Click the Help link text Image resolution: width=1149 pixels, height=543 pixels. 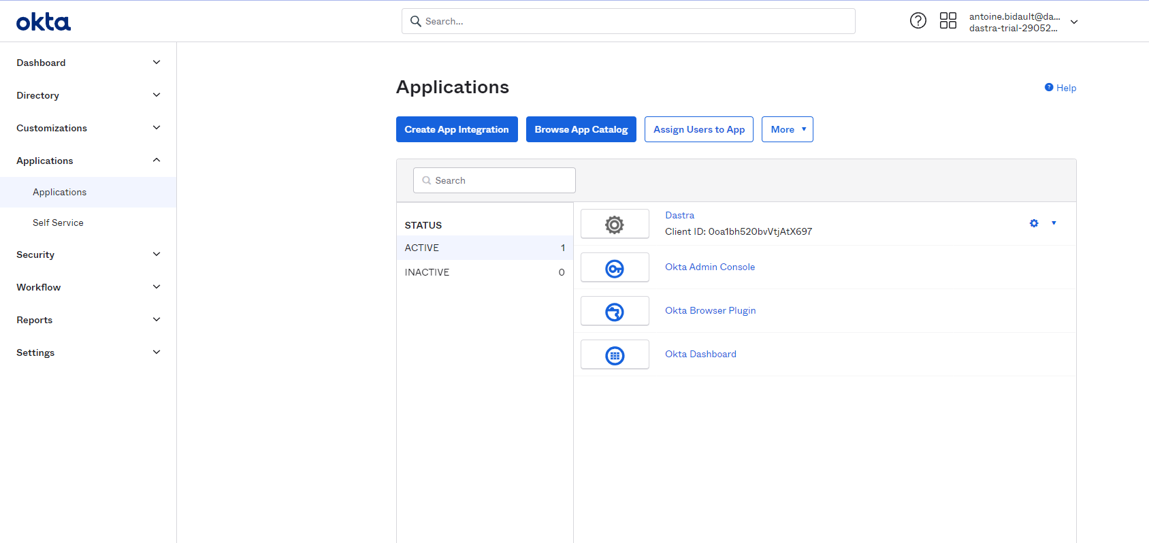pos(1066,88)
